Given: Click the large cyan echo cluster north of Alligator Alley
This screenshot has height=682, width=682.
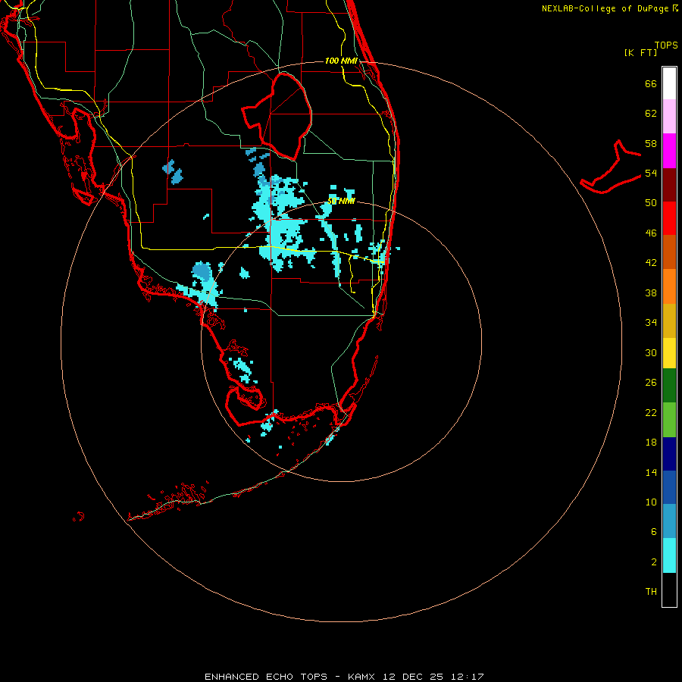Looking at the screenshot, I should (x=280, y=222).
